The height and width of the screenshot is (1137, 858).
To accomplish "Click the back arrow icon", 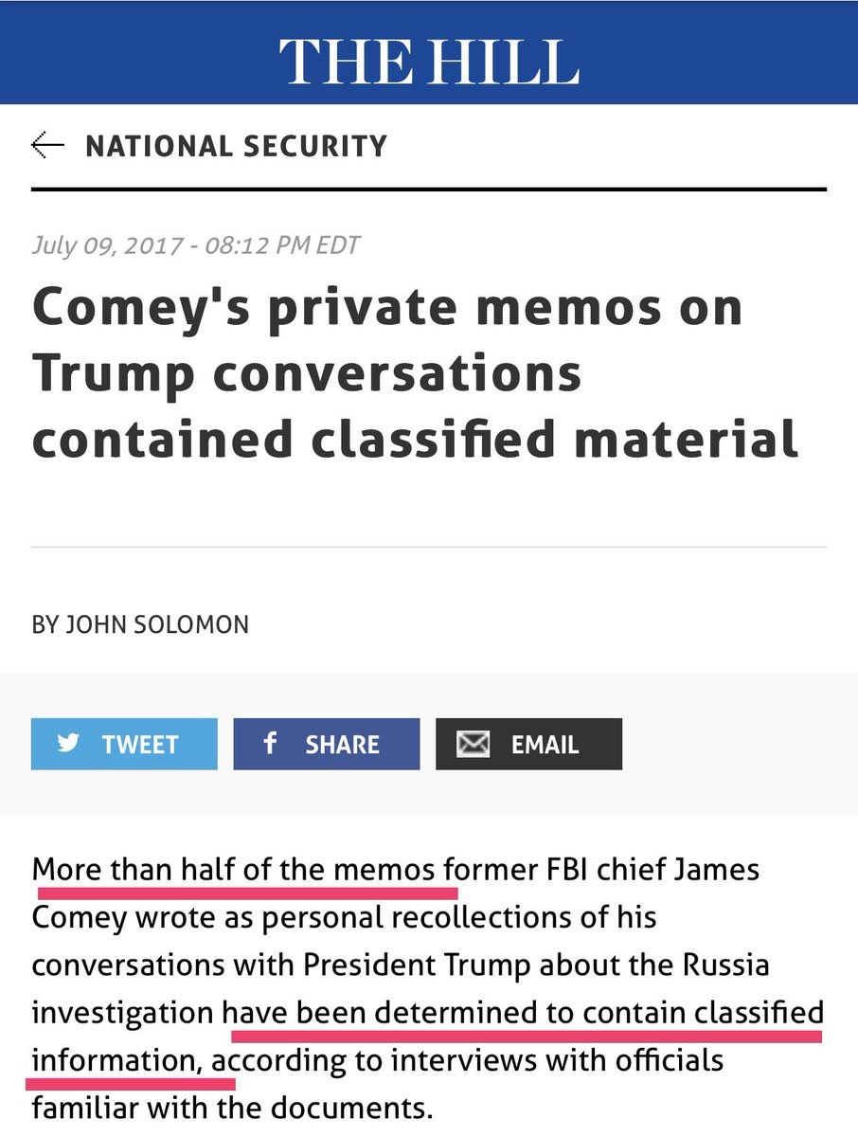I will [x=47, y=145].
